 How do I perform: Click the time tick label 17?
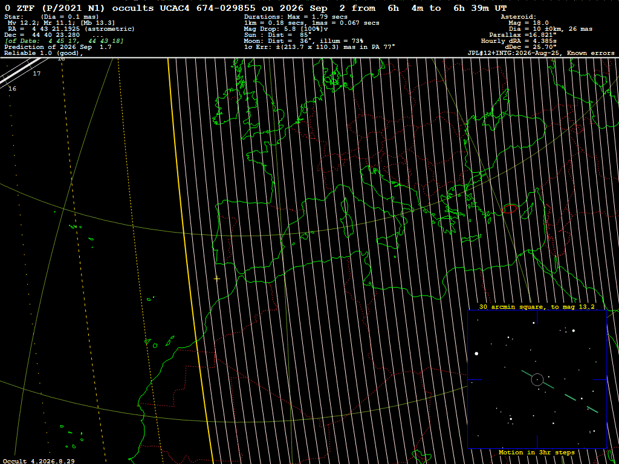point(36,73)
